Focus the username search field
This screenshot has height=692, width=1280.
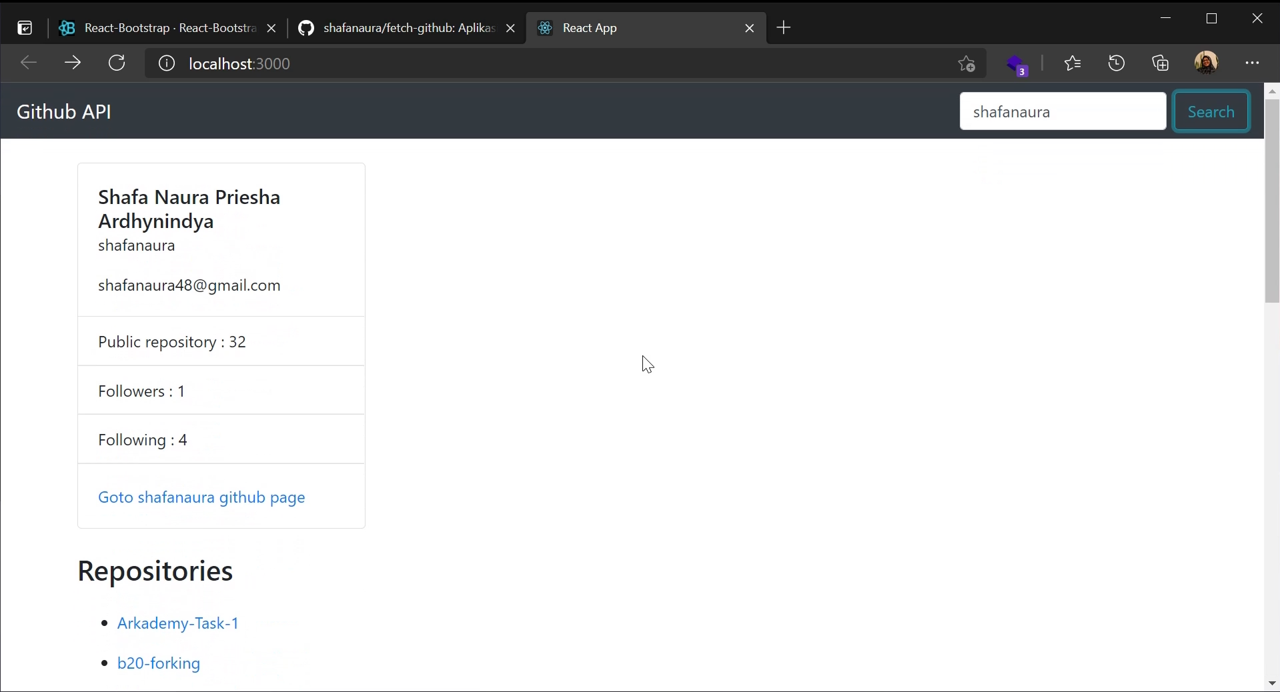click(1063, 111)
